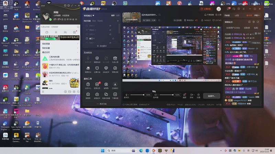The image size is (275, 154).
Task: Click the 美颜 beauty filter icon
Action: coord(185,95)
